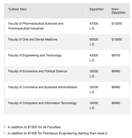
Task: Select the $8700 non-Egyptian fee
Action: (x=116, y=55)
